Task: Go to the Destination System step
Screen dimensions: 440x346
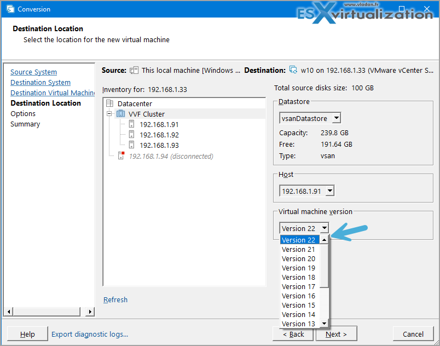Action: tap(40, 82)
